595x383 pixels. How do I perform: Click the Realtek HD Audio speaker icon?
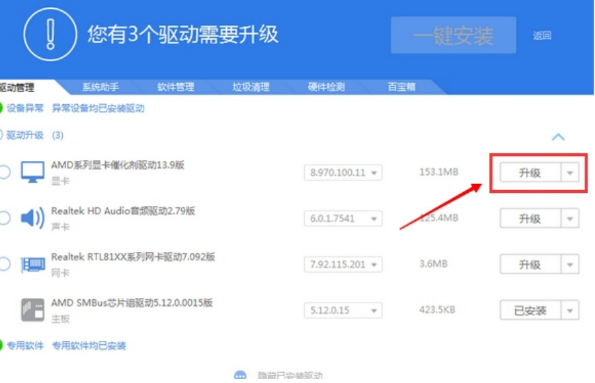[32, 218]
